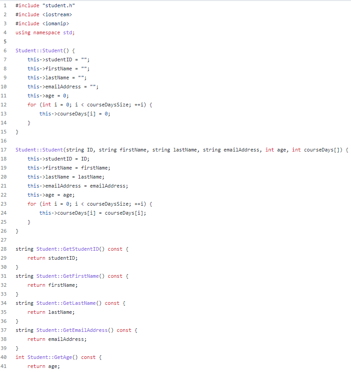
Task: Click this->studentID = ID; line
Action: tap(58, 159)
